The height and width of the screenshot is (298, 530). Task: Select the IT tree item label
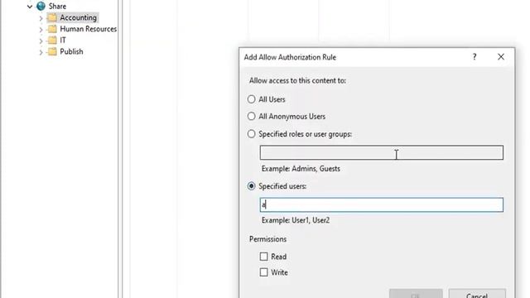coord(63,41)
